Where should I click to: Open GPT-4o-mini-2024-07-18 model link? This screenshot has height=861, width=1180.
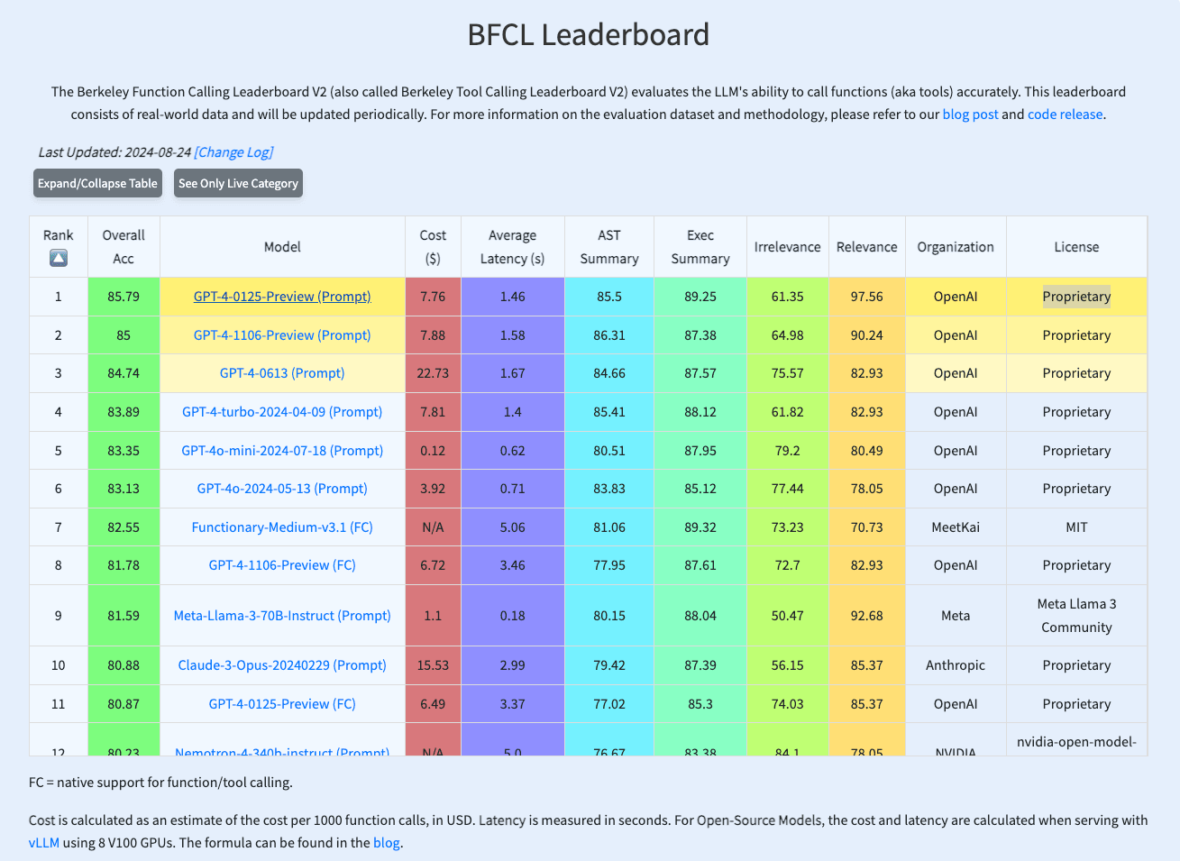point(282,450)
